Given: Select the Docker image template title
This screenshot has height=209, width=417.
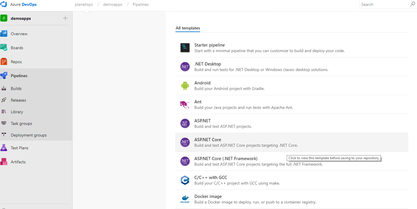Looking at the screenshot, I should coord(208,196).
